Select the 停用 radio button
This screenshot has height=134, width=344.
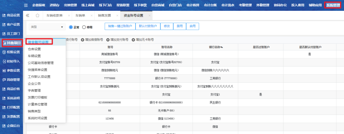(x=84, y=27)
